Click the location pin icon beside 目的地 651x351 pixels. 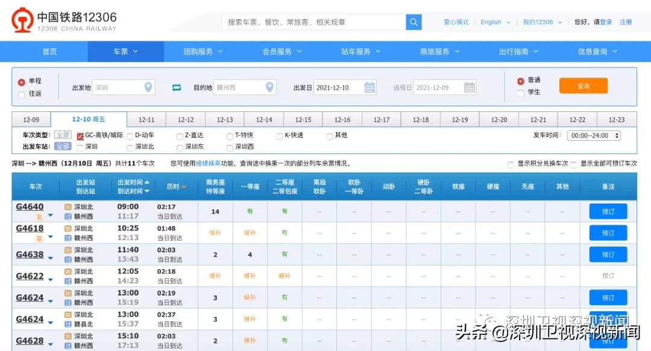point(269,86)
